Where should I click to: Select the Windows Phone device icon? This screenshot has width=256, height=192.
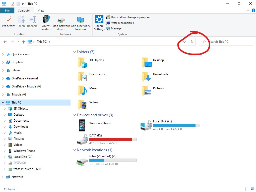pyautogui.click(x=82, y=125)
